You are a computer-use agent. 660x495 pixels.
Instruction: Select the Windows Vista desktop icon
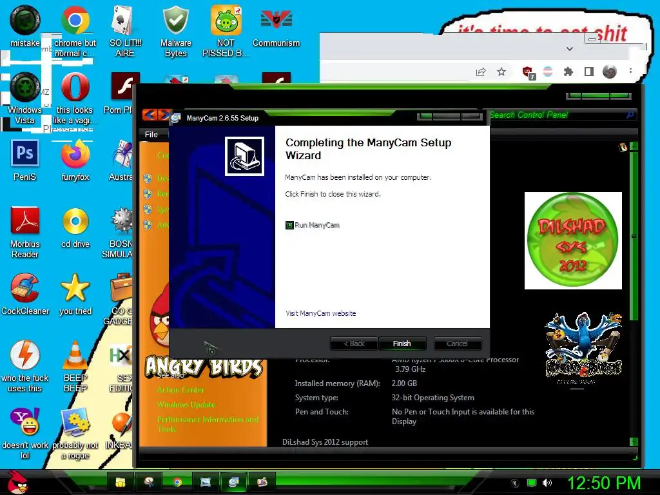(24, 99)
